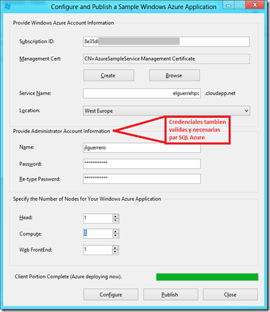Screen dimensions: 270x312
Task: Click the 'Management Cert:' label
Action: click(40, 59)
